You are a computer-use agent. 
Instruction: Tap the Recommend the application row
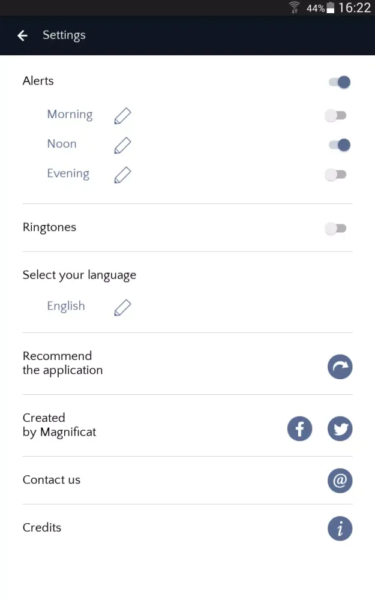point(62,363)
